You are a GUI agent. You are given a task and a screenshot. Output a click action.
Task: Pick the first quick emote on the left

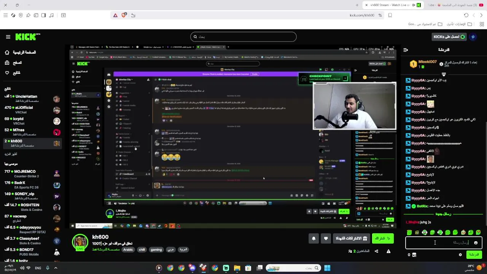tap(409, 232)
